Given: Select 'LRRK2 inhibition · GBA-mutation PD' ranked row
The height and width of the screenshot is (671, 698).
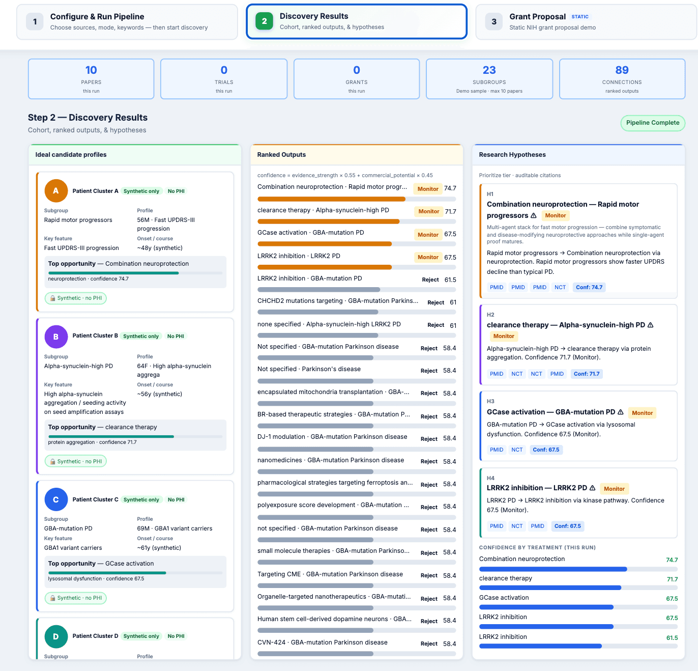Looking at the screenshot, I should point(357,284).
